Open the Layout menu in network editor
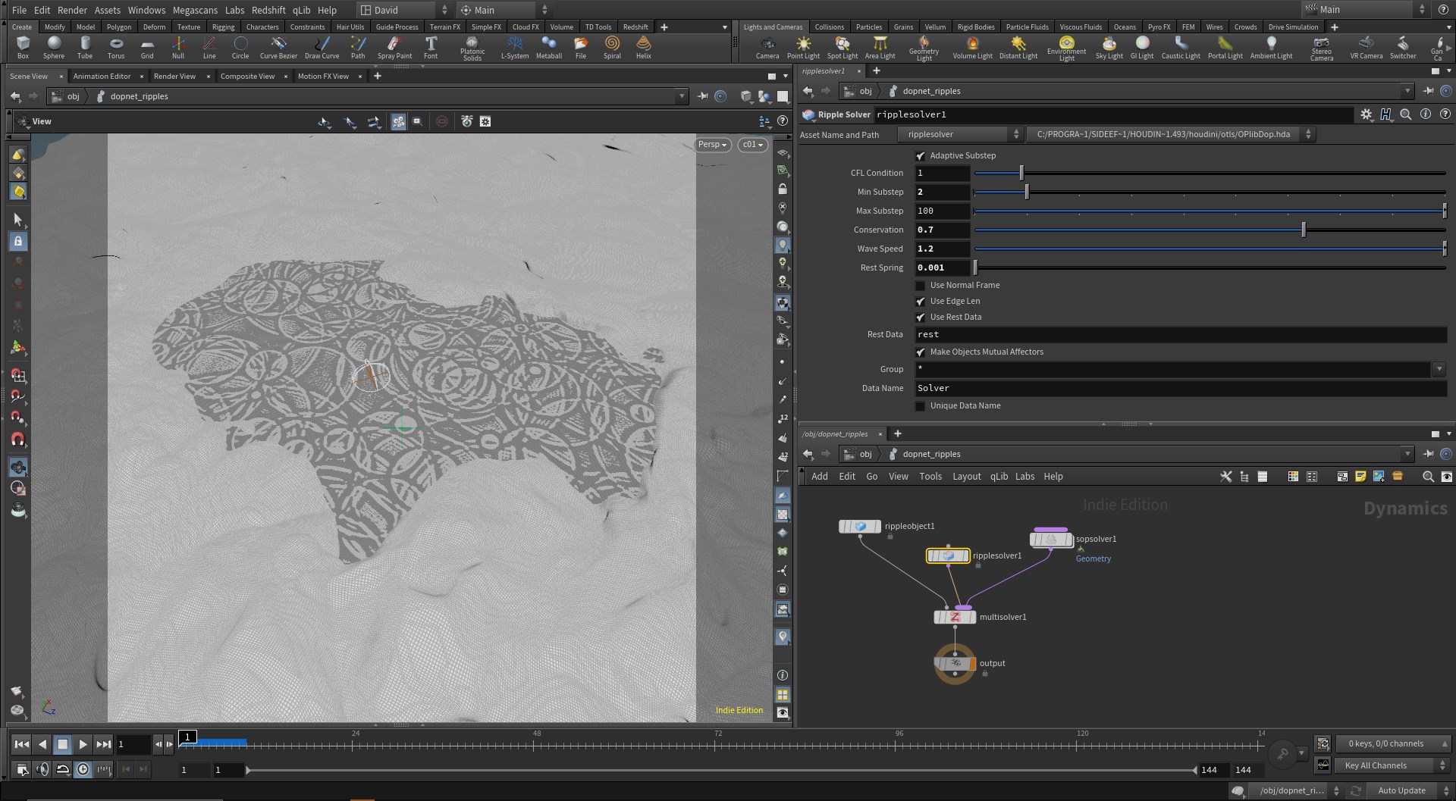The width and height of the screenshot is (1456, 801). click(x=967, y=477)
